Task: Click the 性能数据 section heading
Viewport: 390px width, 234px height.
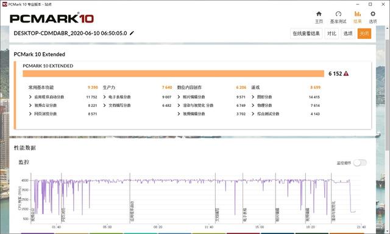Action: pos(24,148)
